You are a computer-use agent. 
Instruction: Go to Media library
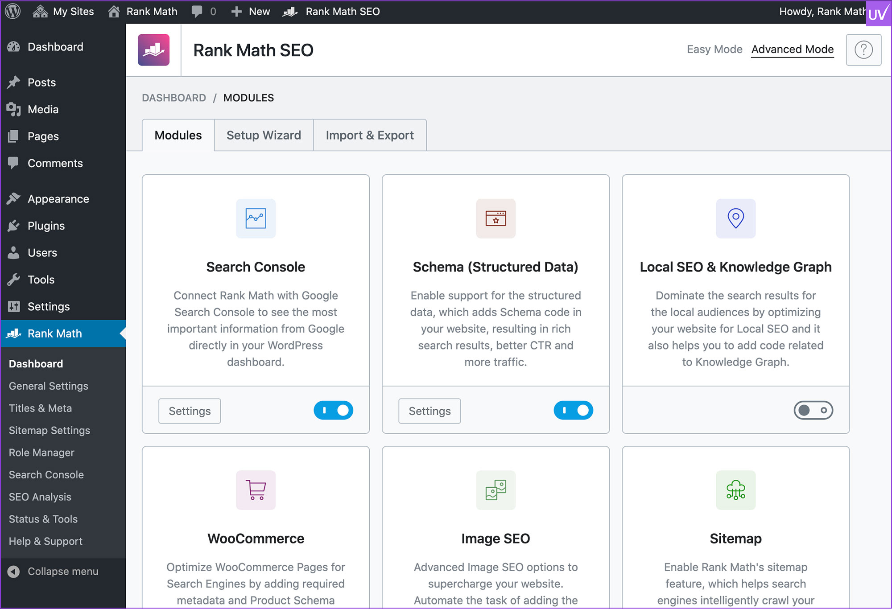(43, 109)
